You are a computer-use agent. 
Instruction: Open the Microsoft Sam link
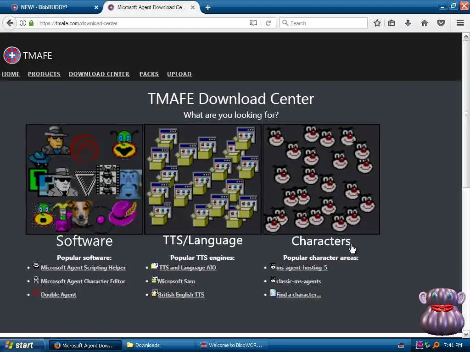pos(177,281)
